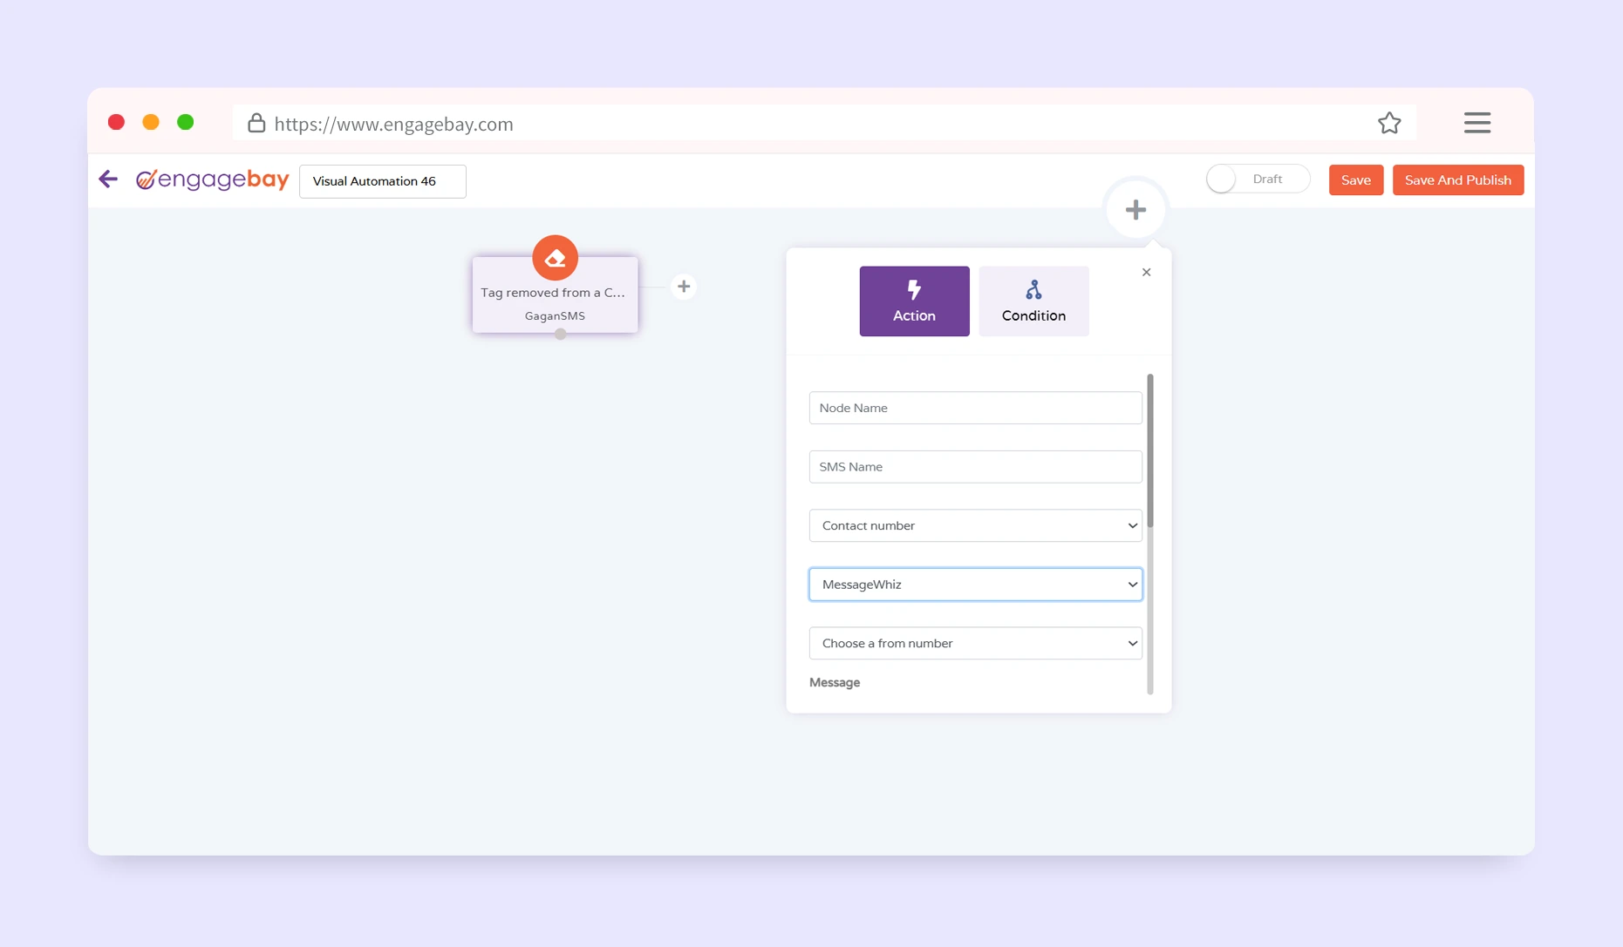Image resolution: width=1623 pixels, height=947 pixels.
Task: Click the small plus beside trigger node
Action: click(x=684, y=287)
